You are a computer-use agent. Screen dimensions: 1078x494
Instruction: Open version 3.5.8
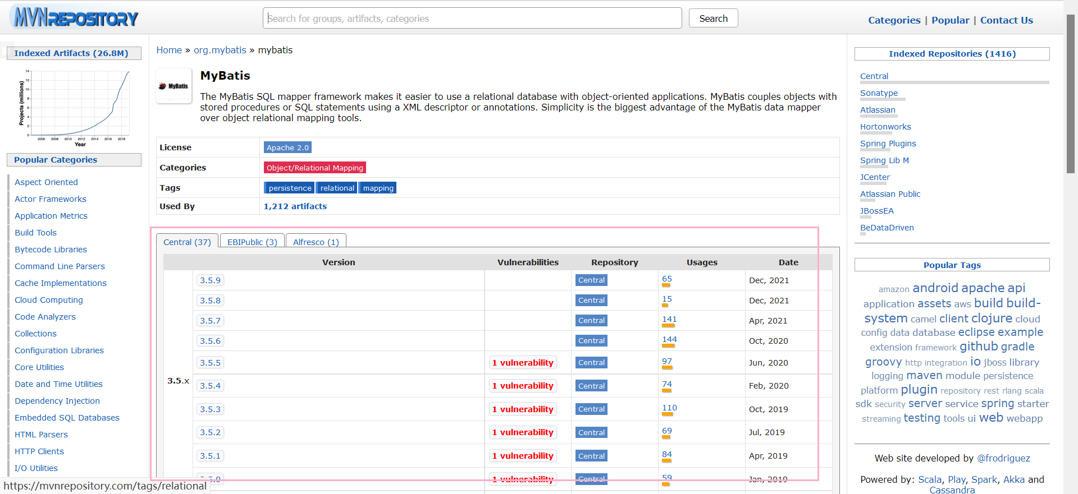[210, 301]
